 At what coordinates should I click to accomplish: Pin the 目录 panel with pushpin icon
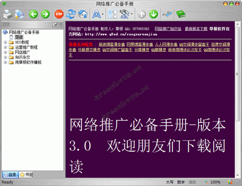55,25
